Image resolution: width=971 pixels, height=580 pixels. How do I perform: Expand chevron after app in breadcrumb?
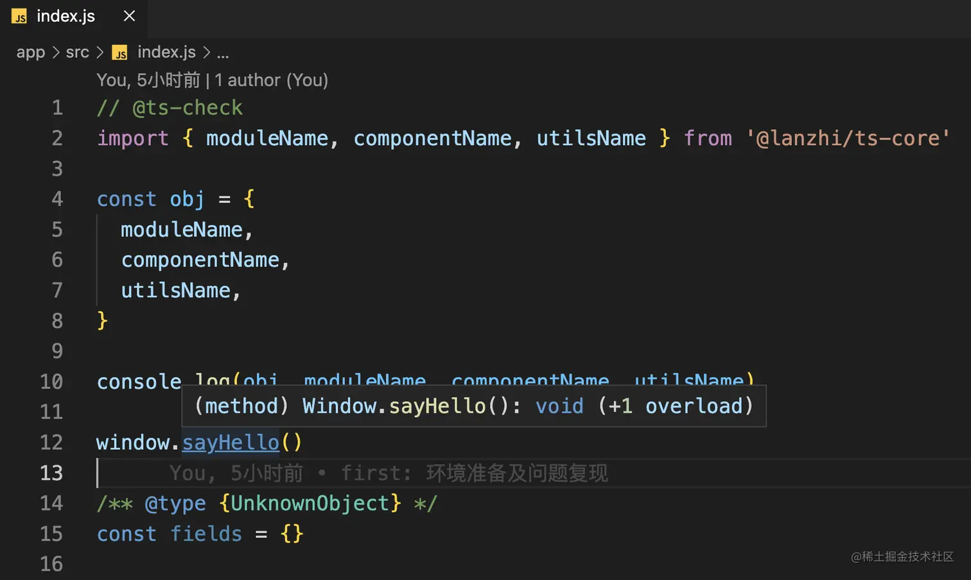point(56,52)
